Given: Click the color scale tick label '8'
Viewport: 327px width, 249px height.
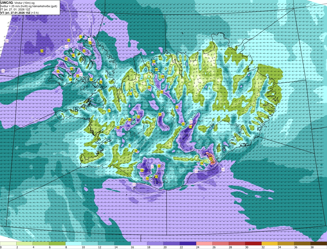Looking at the screenshot, I should (x=66, y=247).
